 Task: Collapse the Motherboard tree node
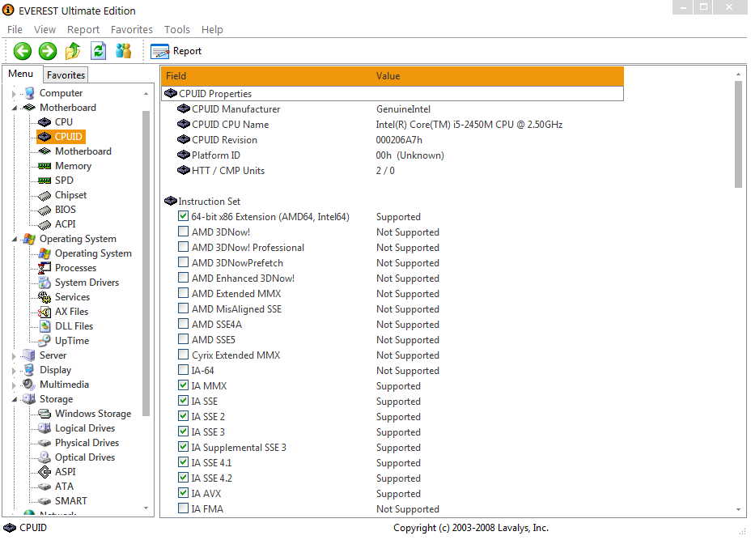[15, 108]
